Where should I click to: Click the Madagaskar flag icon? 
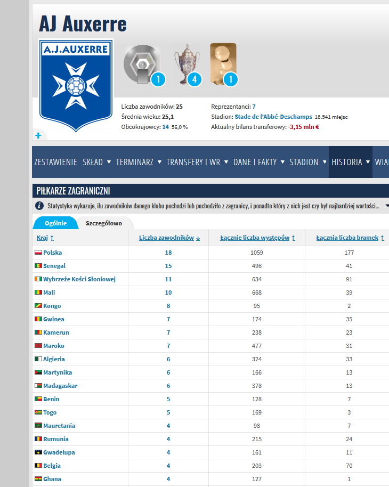[x=38, y=386]
